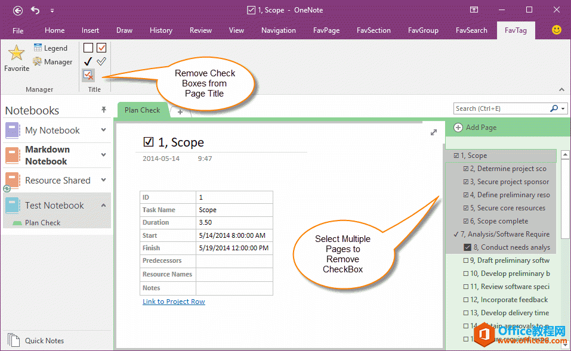Switch to the Navigation ribbon tab
This screenshot has width=571, height=351.
pos(278,30)
